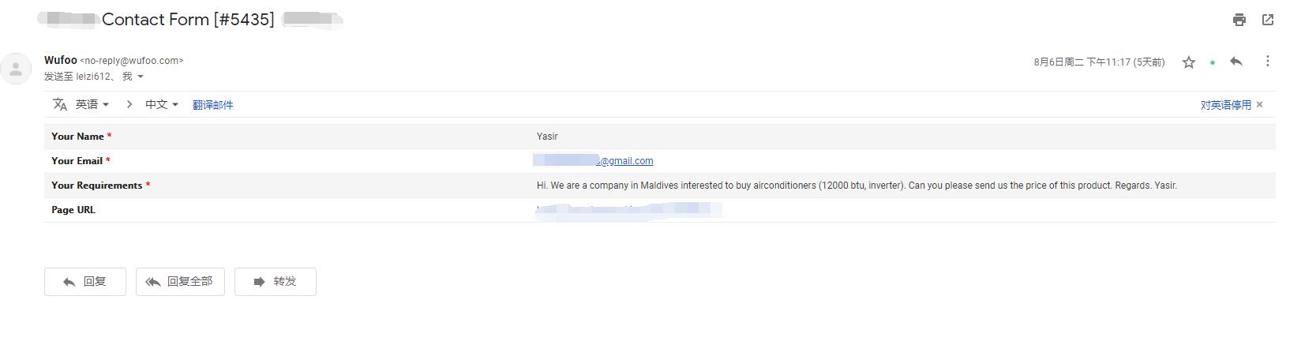Expand the recipient details arrow
The image size is (1301, 345).
141,77
